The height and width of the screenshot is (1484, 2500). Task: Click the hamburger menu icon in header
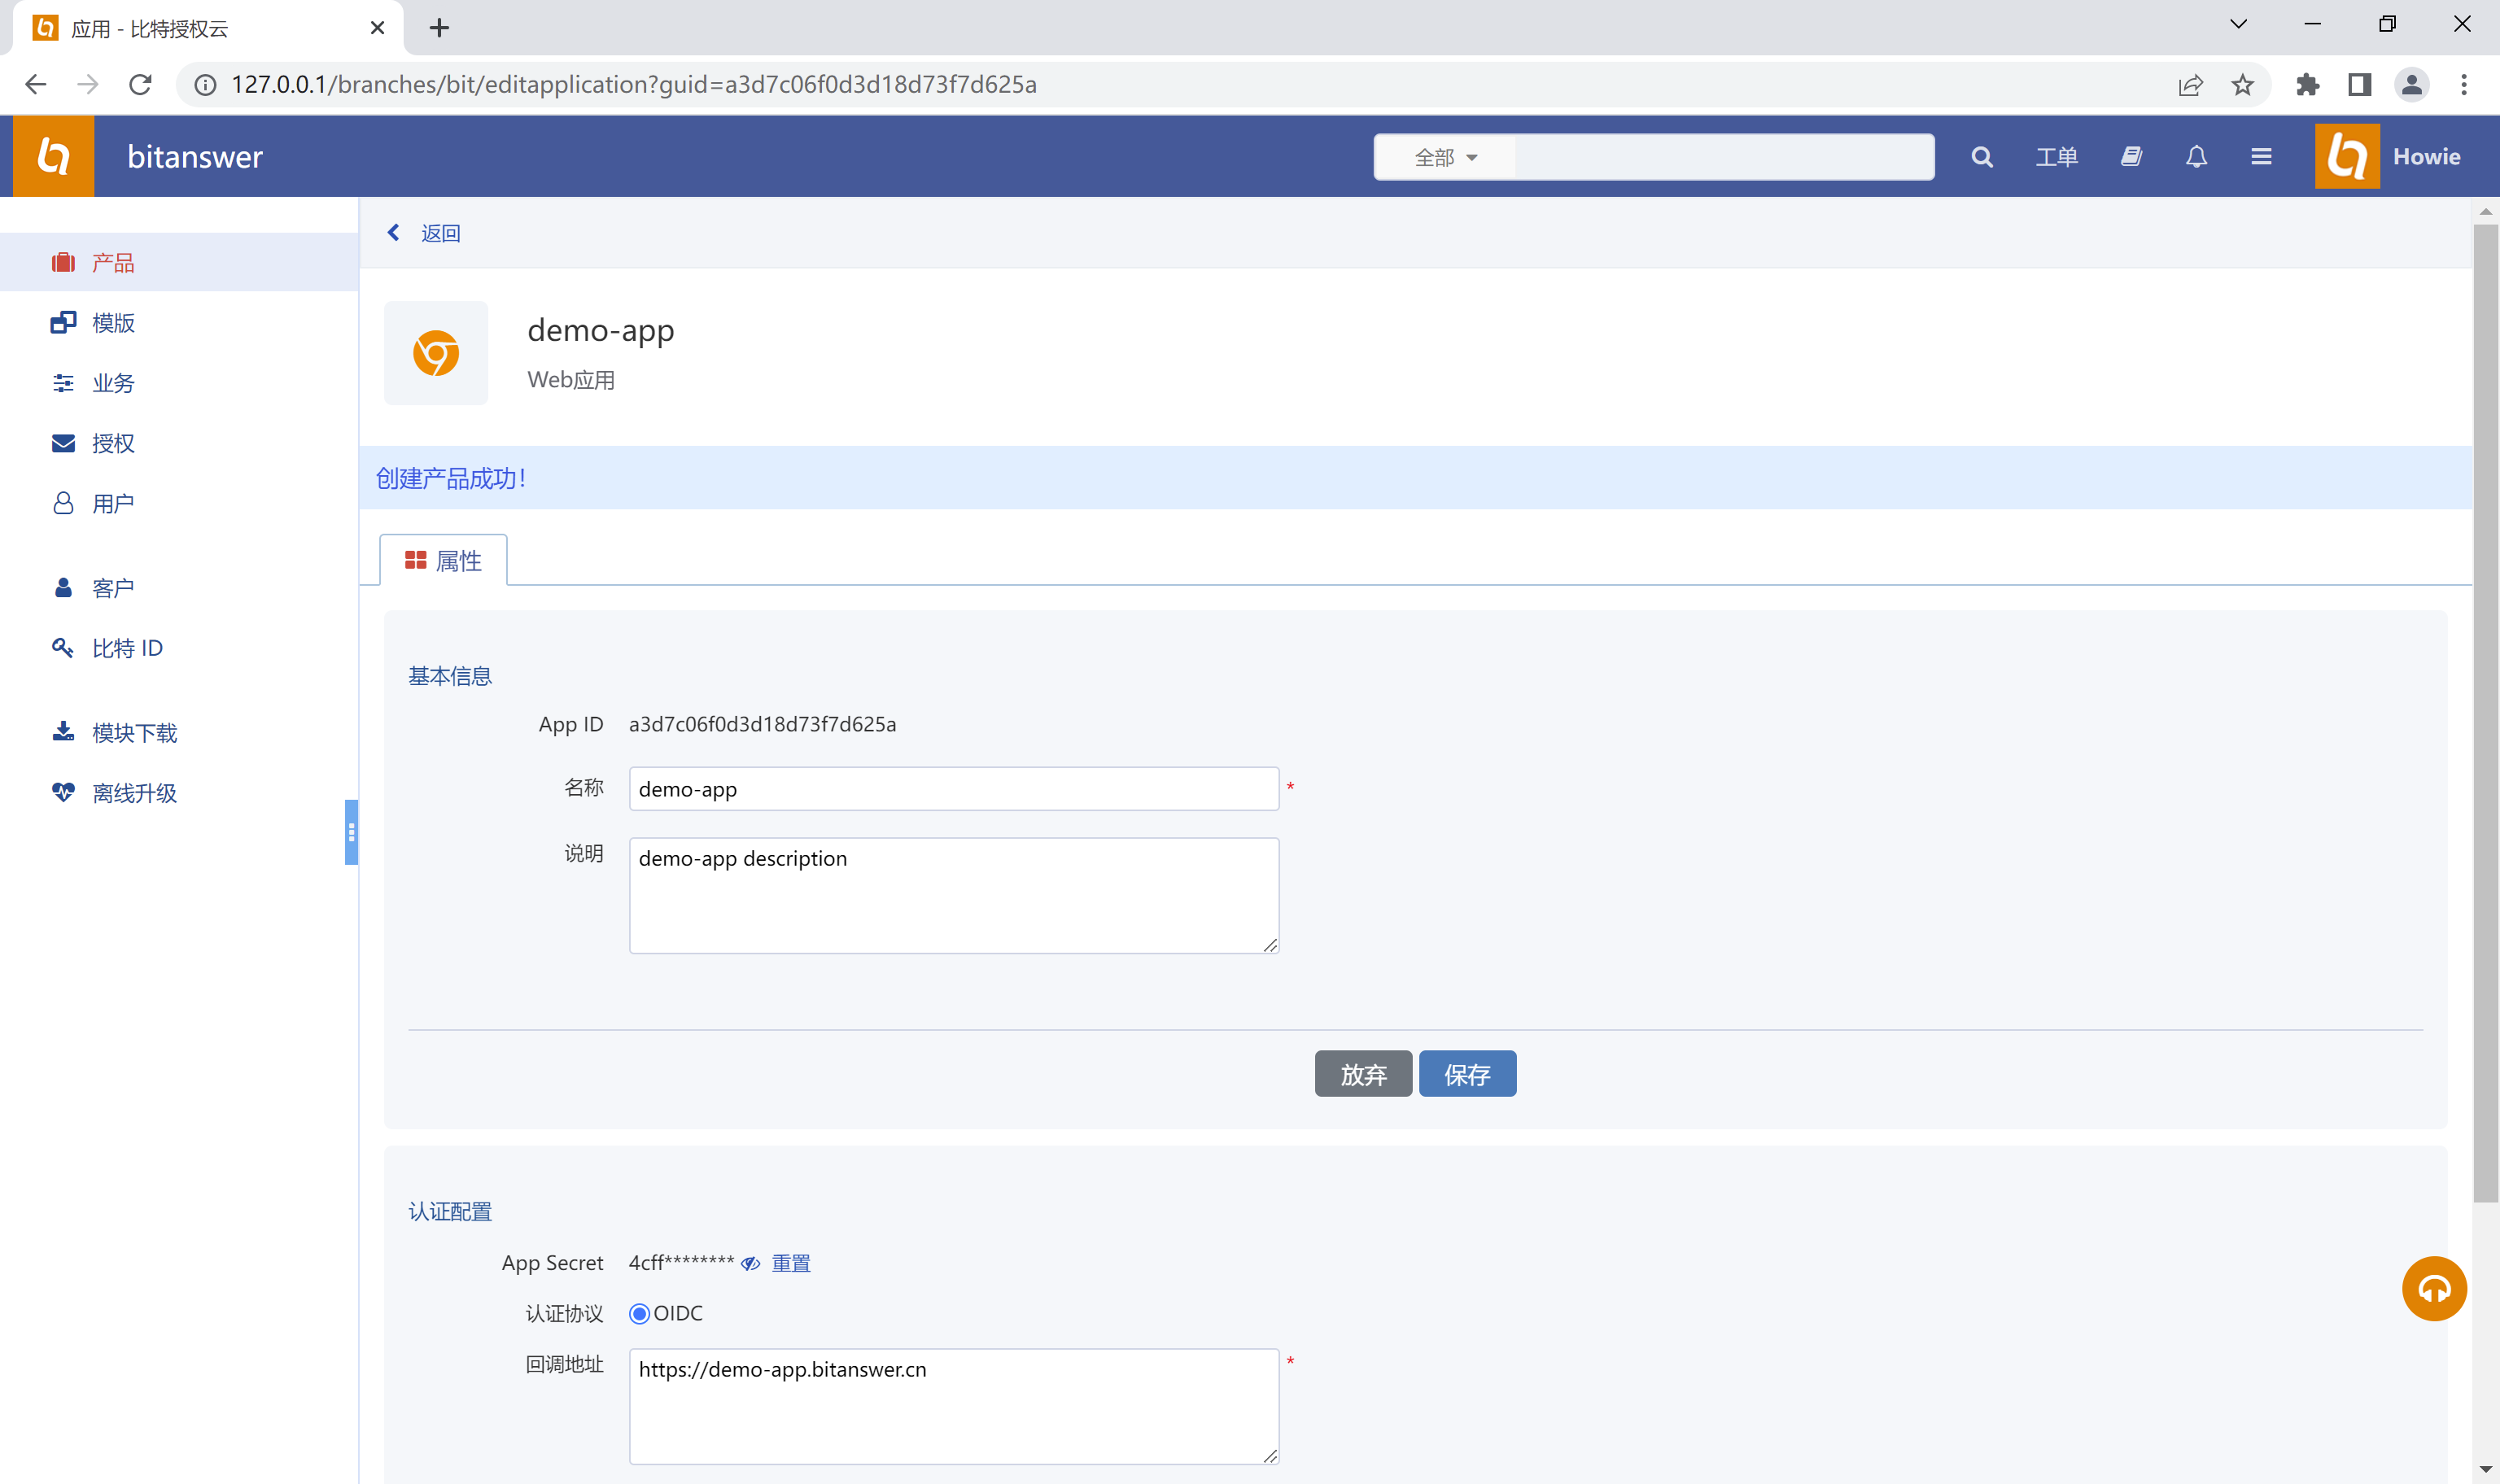click(x=2261, y=157)
